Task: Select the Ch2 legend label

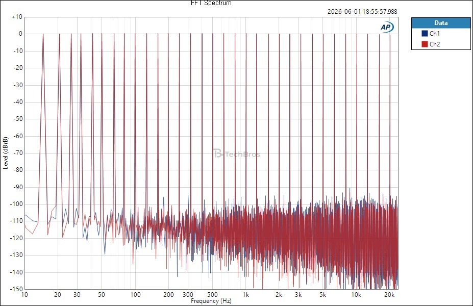Action: tap(435, 44)
